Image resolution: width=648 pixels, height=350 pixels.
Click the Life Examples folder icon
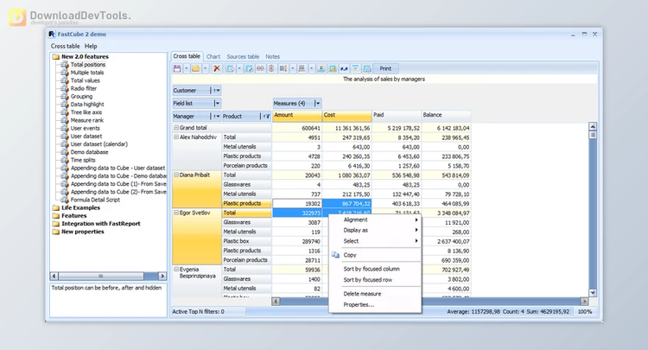(x=56, y=208)
